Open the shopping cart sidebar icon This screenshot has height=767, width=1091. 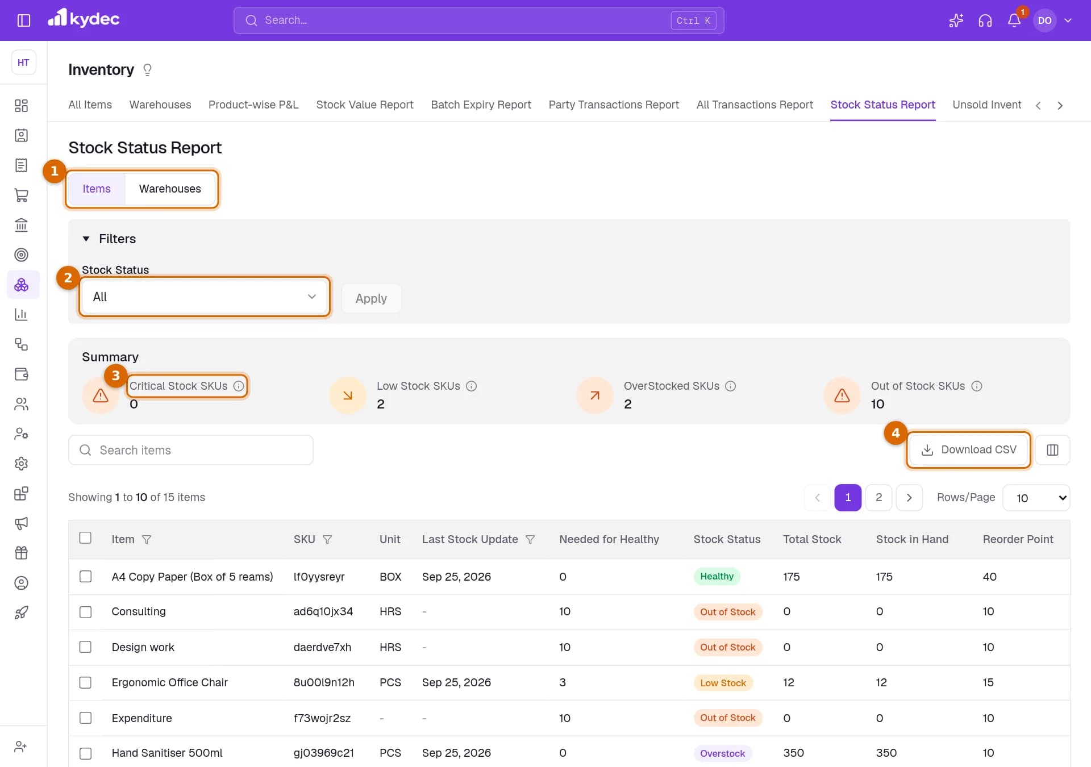(21, 195)
